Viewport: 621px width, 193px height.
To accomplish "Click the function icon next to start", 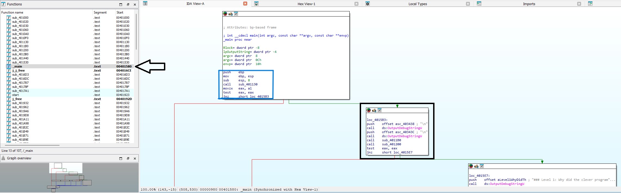I will 9,95.
